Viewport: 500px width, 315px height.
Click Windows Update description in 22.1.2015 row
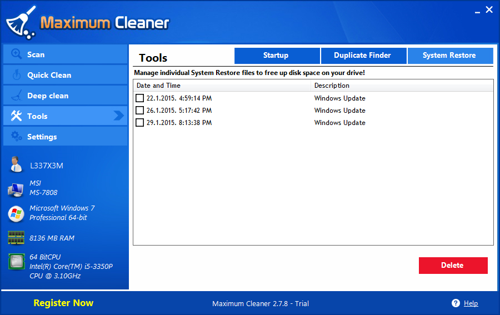coord(339,98)
